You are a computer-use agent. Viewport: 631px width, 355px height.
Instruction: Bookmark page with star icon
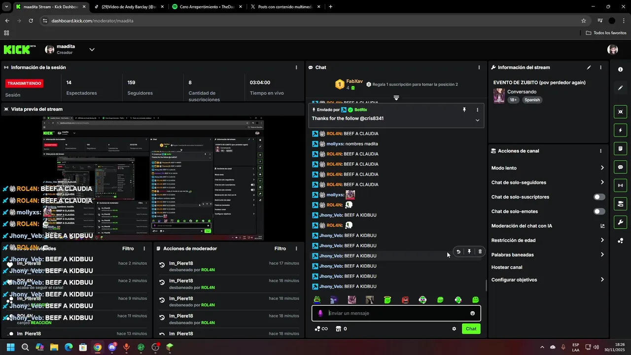tap(584, 21)
